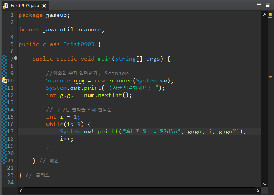Click the '// 클래스' comment

38,175
